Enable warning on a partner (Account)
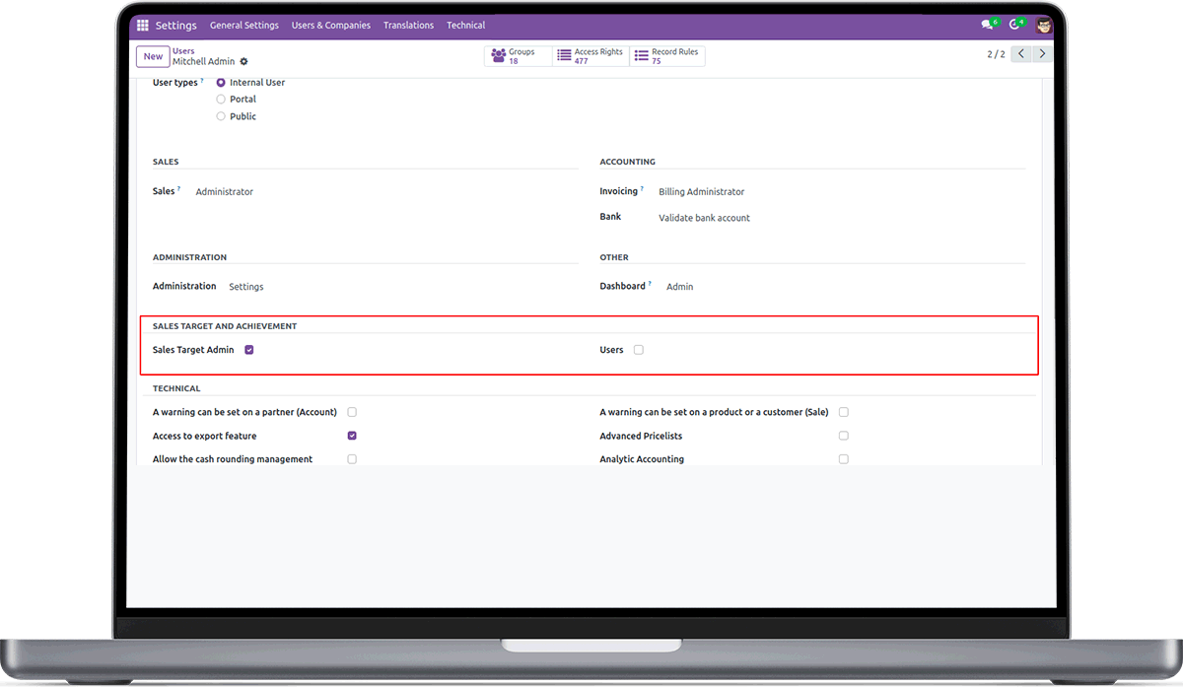Image resolution: width=1183 pixels, height=687 pixels. (352, 412)
